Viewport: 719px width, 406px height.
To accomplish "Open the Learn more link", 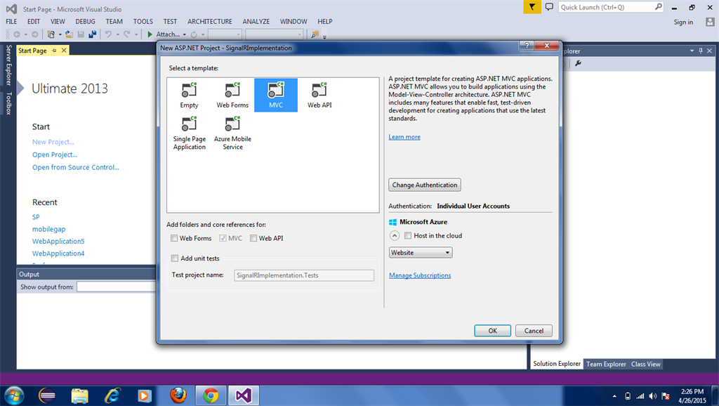I will tap(404, 137).
